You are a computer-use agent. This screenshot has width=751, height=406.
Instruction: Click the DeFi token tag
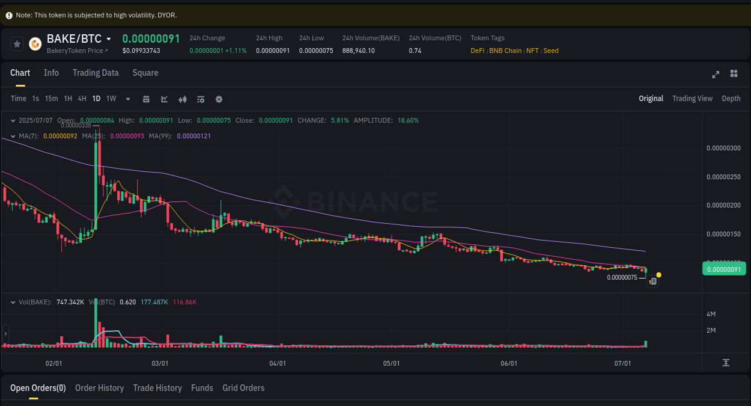476,51
